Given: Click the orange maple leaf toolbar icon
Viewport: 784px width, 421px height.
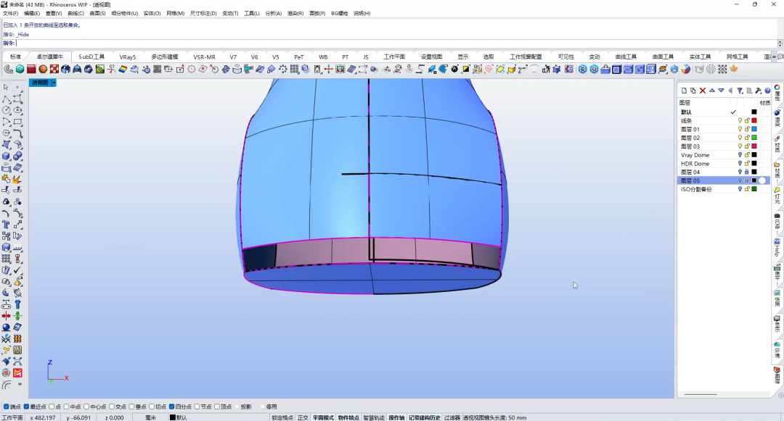Looking at the screenshot, I should (x=734, y=69).
